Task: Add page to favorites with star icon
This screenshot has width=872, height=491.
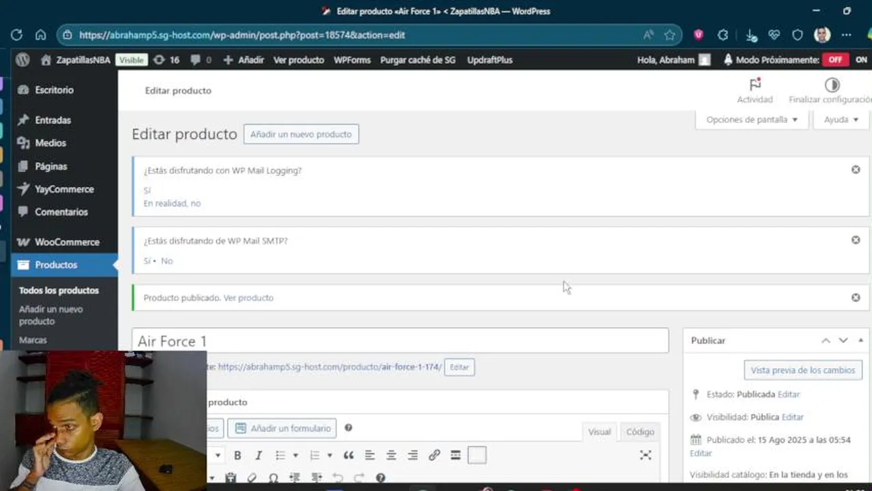Action: (x=670, y=35)
